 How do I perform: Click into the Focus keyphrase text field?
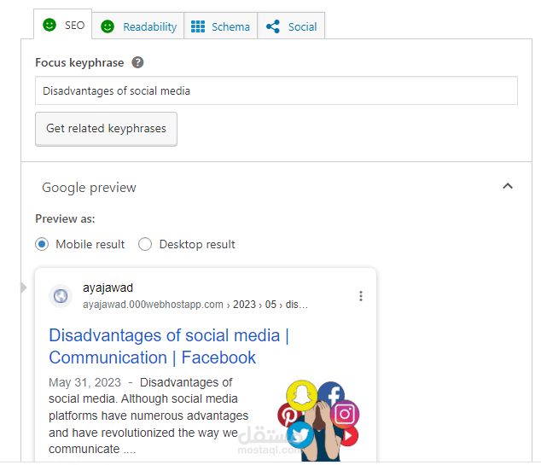point(276,90)
